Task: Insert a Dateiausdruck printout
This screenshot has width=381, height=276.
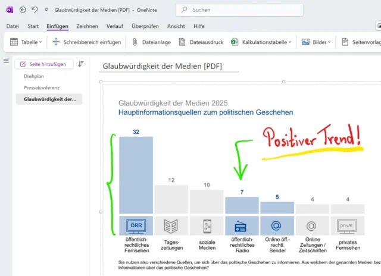Action: (x=207, y=42)
